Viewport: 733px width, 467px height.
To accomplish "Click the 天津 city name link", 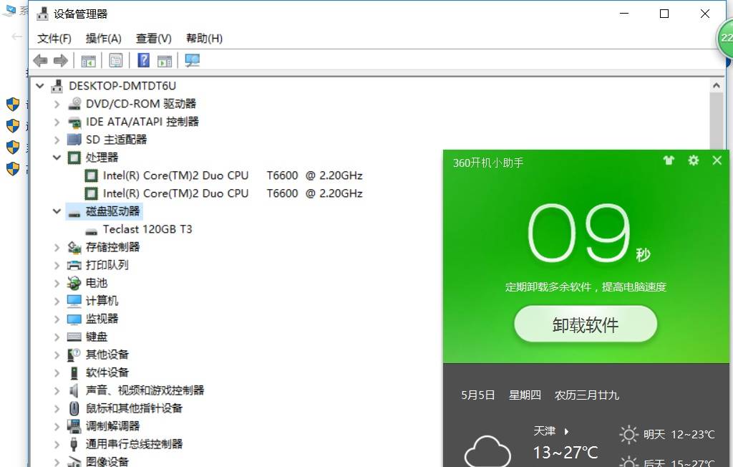I will point(545,430).
